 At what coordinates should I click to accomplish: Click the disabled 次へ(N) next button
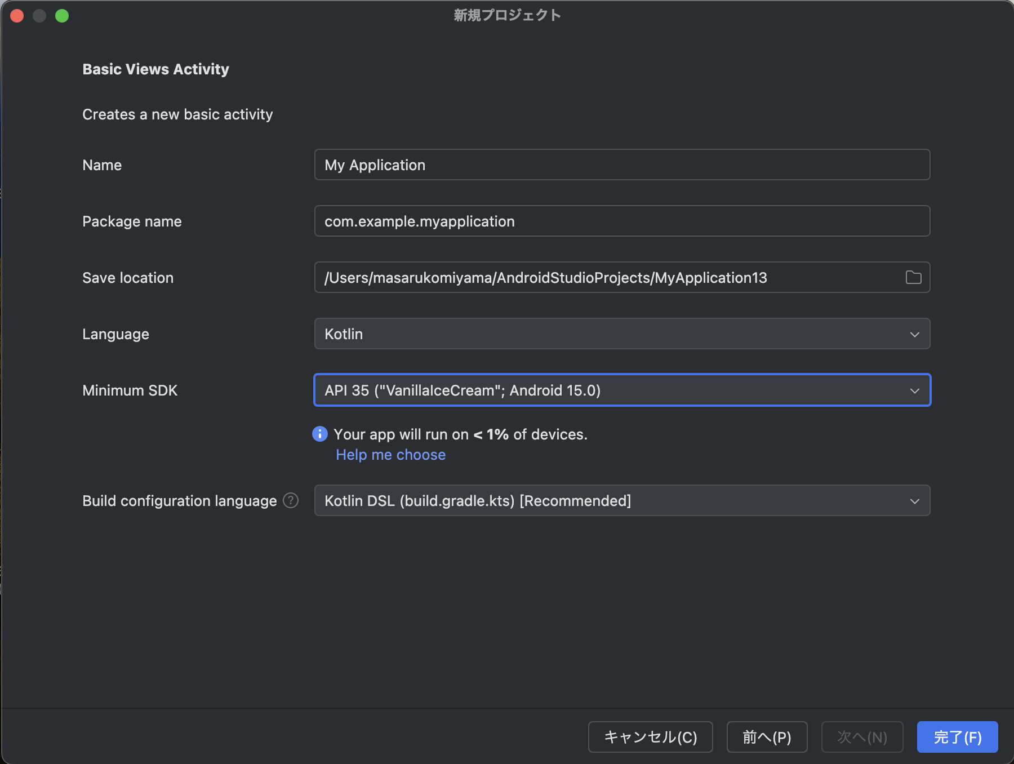[x=862, y=737]
